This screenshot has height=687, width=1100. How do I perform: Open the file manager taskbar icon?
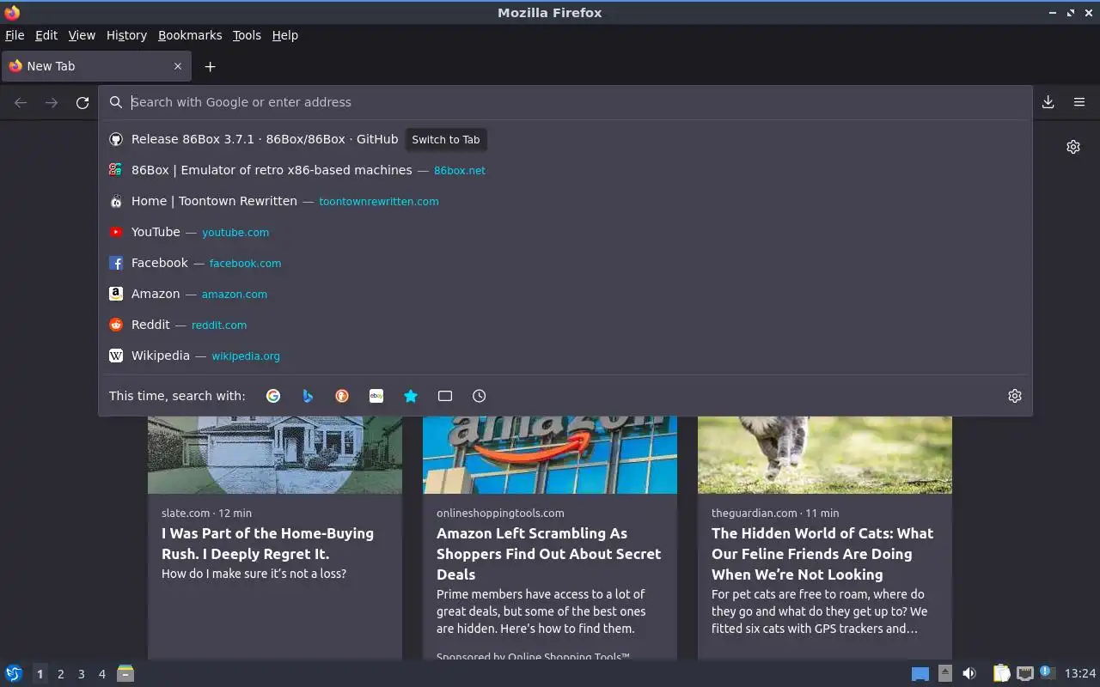tap(125, 673)
